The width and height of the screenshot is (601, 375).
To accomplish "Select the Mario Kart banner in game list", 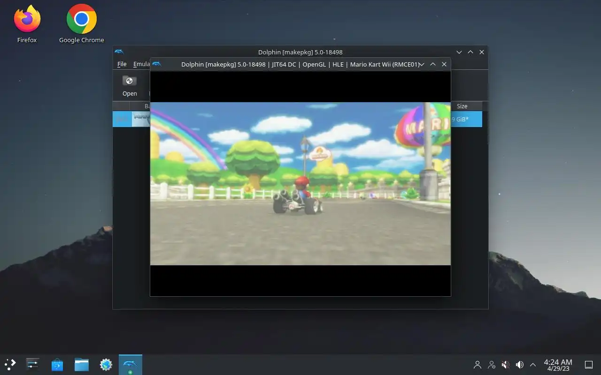I will (x=141, y=119).
